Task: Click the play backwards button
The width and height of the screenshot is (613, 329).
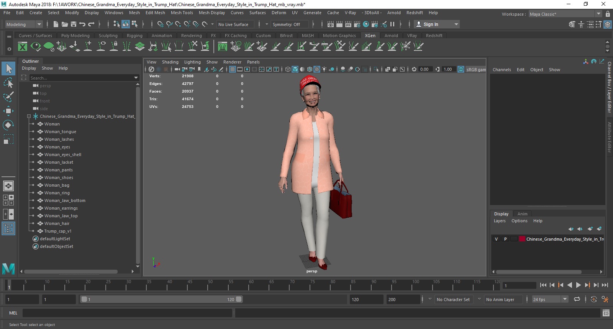Action: click(x=569, y=285)
